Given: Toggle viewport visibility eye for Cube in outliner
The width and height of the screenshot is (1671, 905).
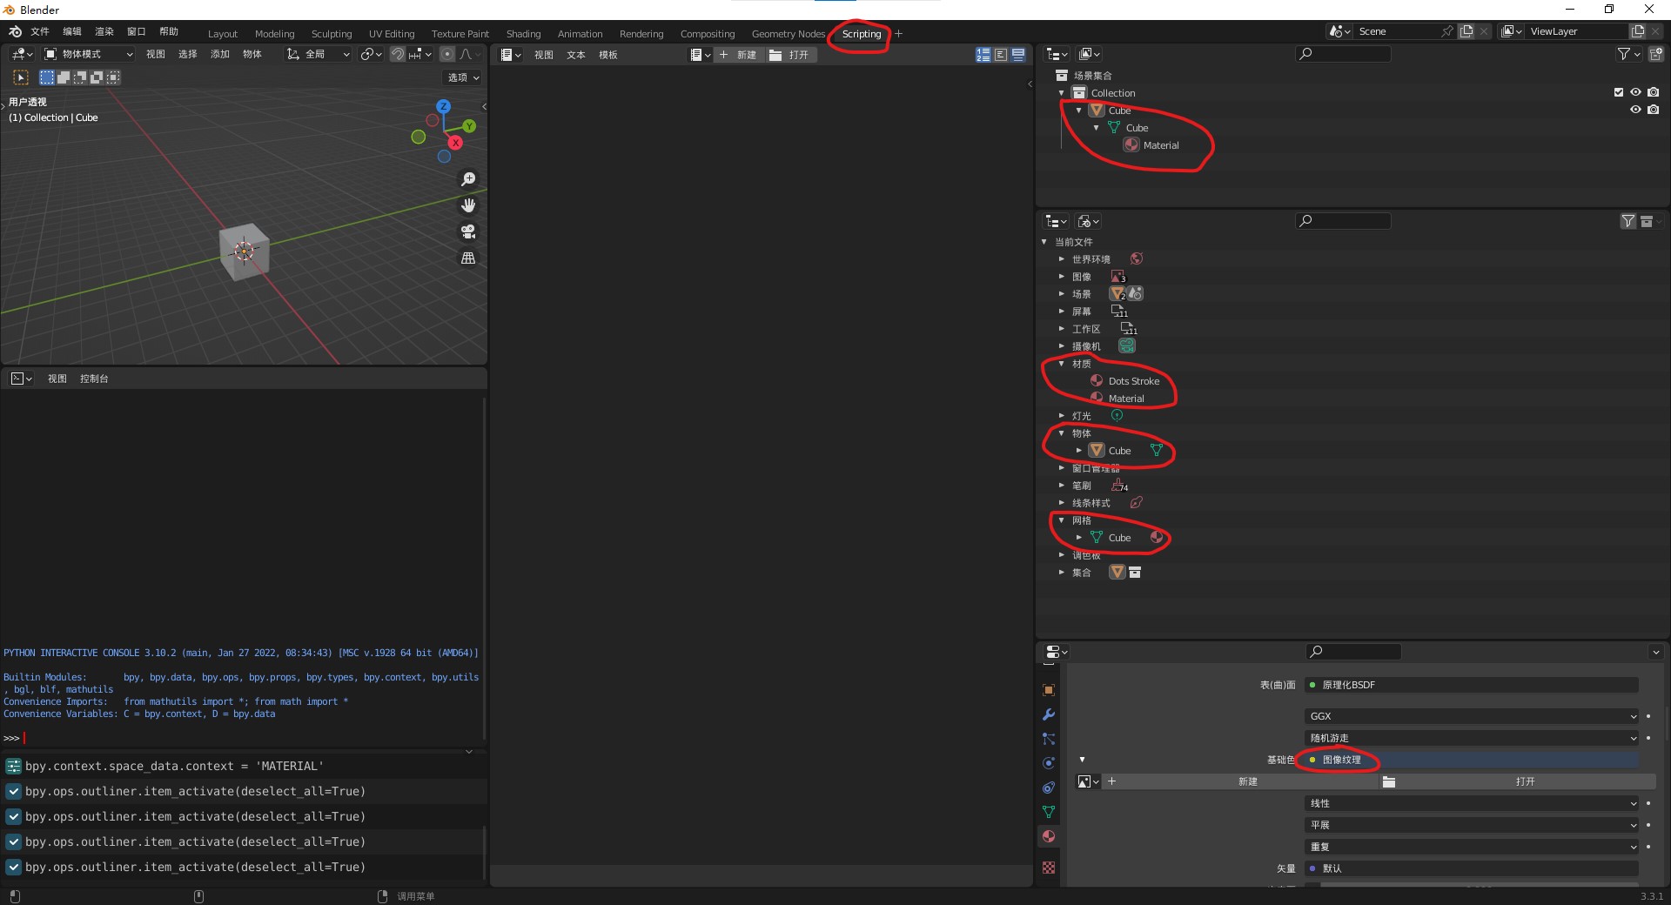Looking at the screenshot, I should pos(1636,110).
